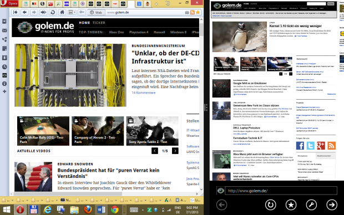Open Xbox Music article in right browser
This screenshot has width=344, height=215.
coord(258,154)
